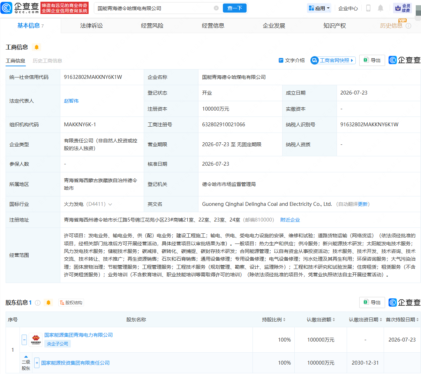Image resolution: width=421 pixels, height=374 pixels.
Task: Click the 工商注册号 value 632802910021066
Action: point(224,125)
